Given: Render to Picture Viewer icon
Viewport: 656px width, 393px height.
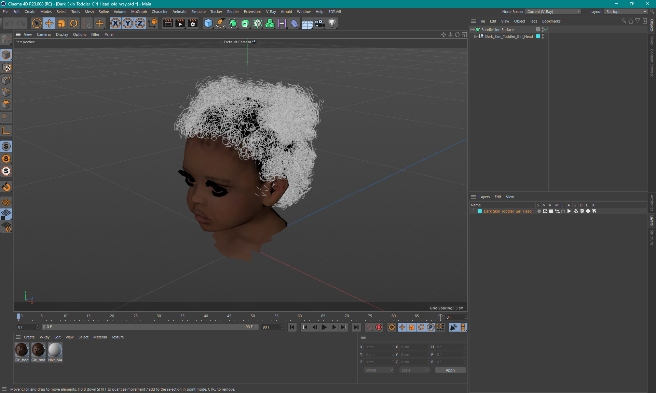Looking at the screenshot, I should (180, 23).
